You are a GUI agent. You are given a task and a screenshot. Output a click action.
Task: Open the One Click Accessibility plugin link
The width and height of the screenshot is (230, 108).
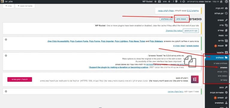[58, 41]
